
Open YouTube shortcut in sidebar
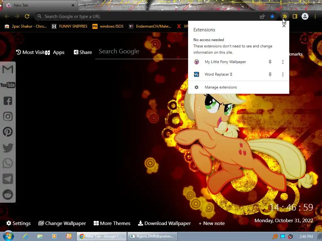coord(8,85)
